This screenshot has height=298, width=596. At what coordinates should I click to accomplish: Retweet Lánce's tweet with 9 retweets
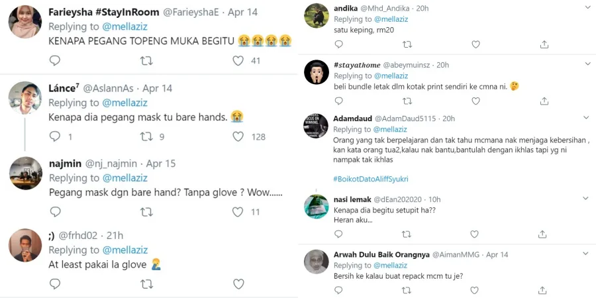click(147, 136)
